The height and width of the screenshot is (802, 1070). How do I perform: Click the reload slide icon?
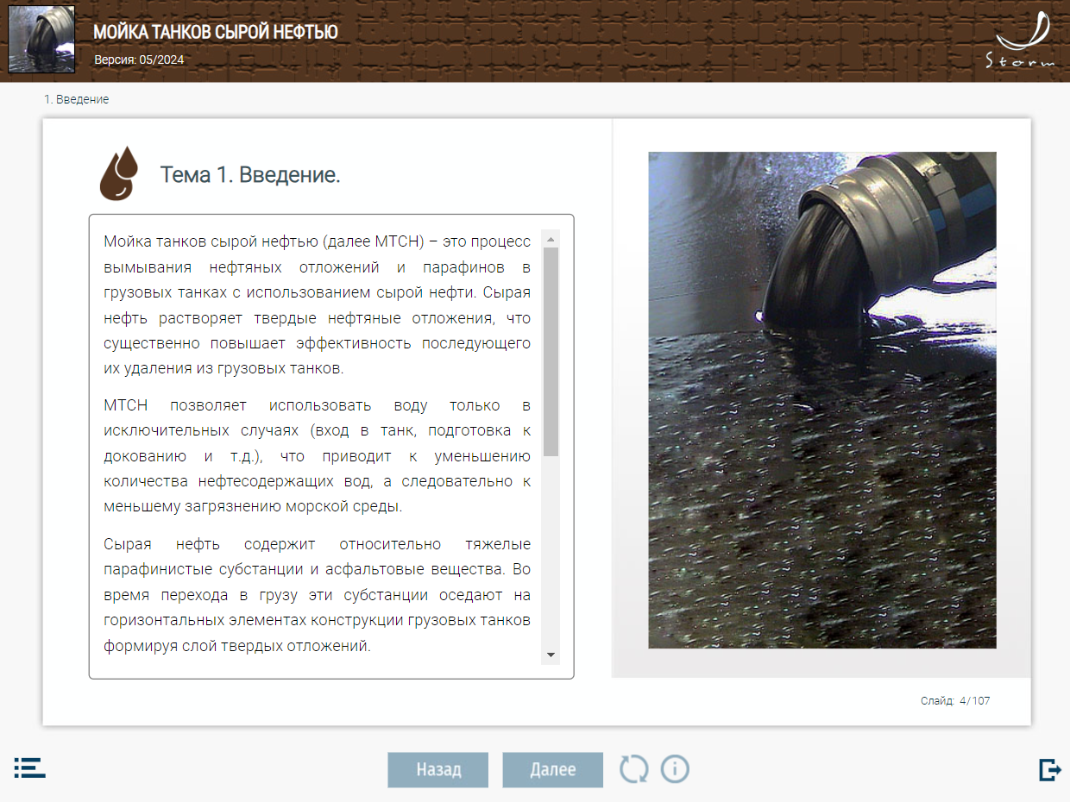[x=633, y=768]
